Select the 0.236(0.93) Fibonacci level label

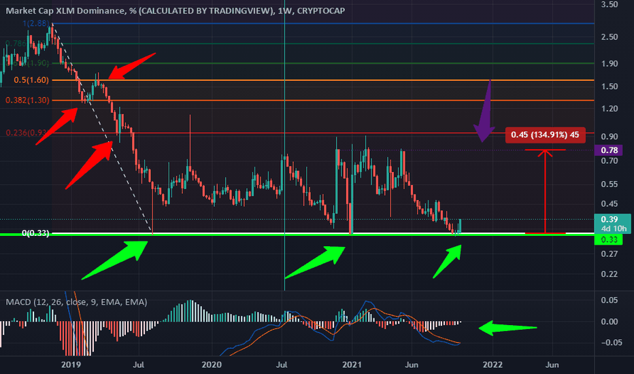tap(27, 133)
